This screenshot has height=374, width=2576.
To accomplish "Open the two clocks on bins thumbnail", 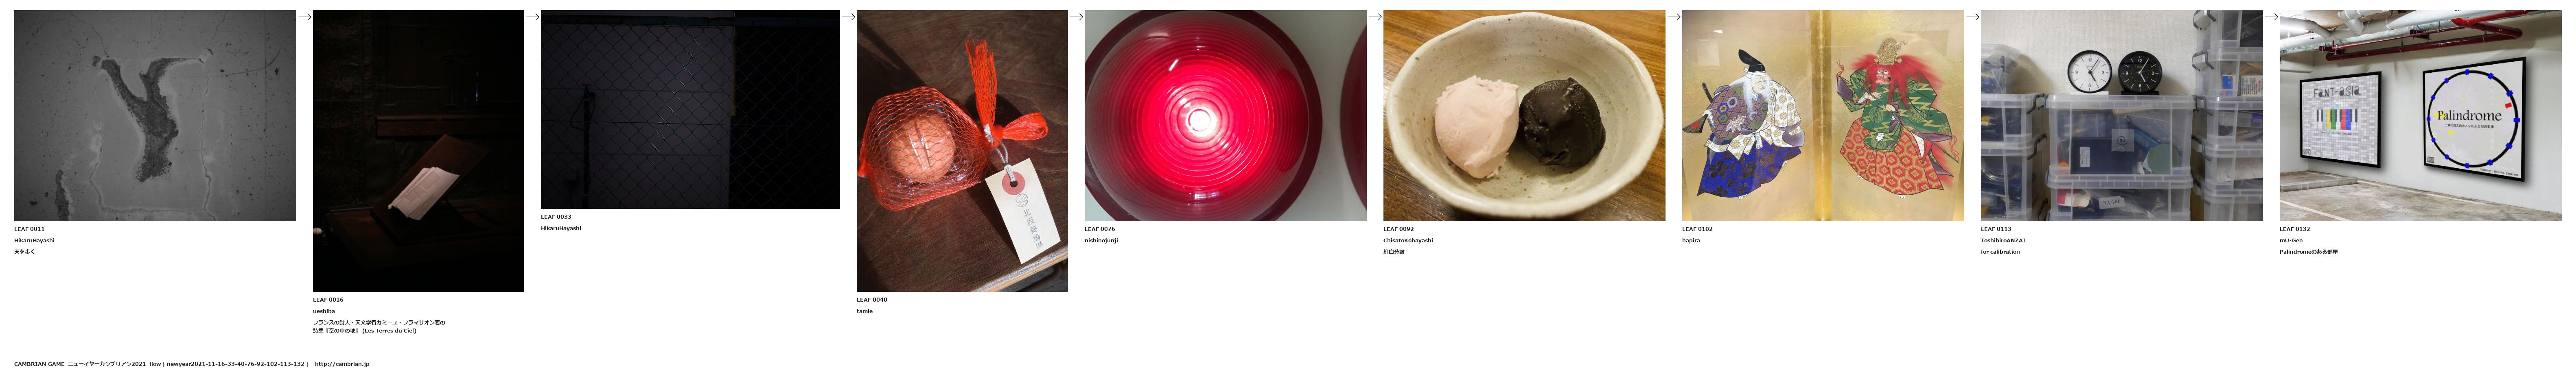I will [x=2121, y=116].
